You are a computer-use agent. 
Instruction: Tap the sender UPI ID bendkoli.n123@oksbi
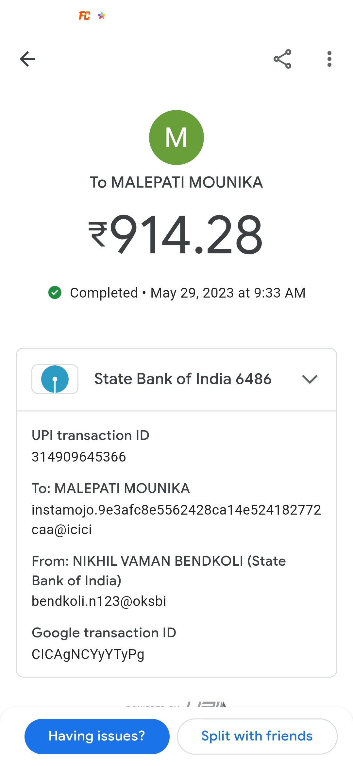99,601
